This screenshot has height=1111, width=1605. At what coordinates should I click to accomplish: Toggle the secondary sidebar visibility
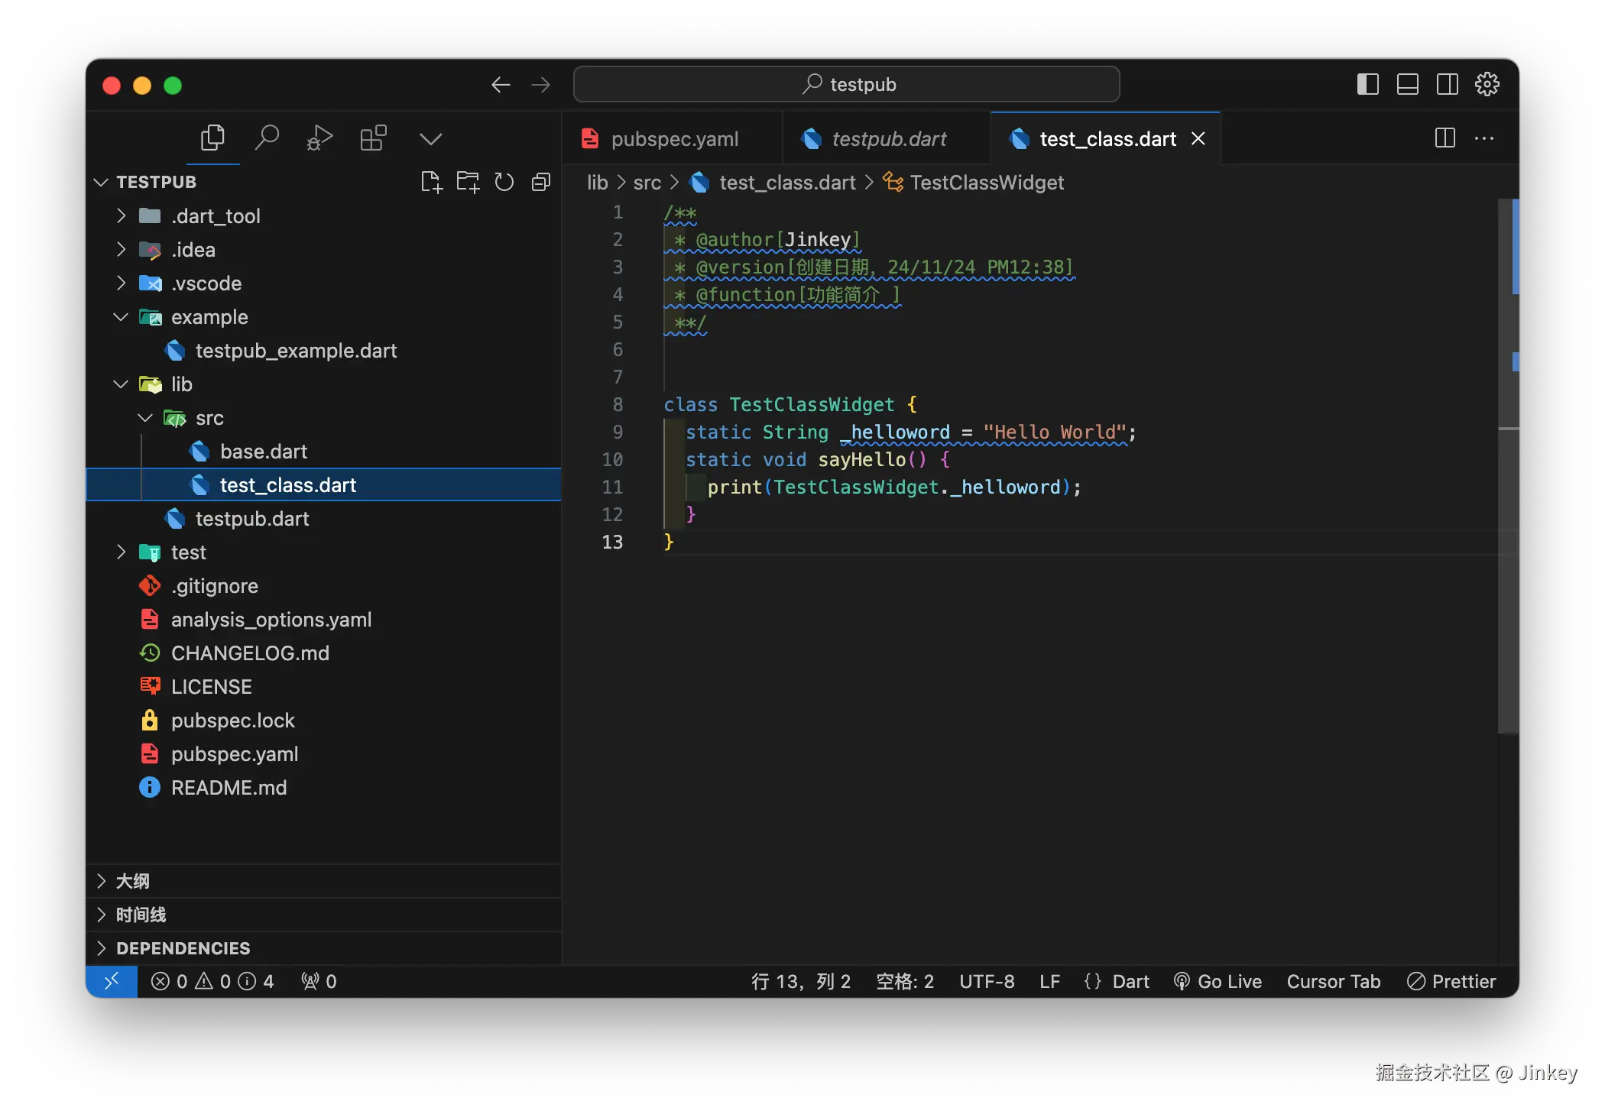click(1447, 84)
